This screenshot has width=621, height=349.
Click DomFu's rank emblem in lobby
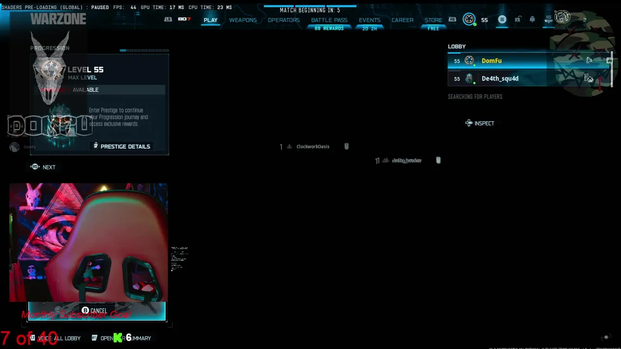[469, 61]
